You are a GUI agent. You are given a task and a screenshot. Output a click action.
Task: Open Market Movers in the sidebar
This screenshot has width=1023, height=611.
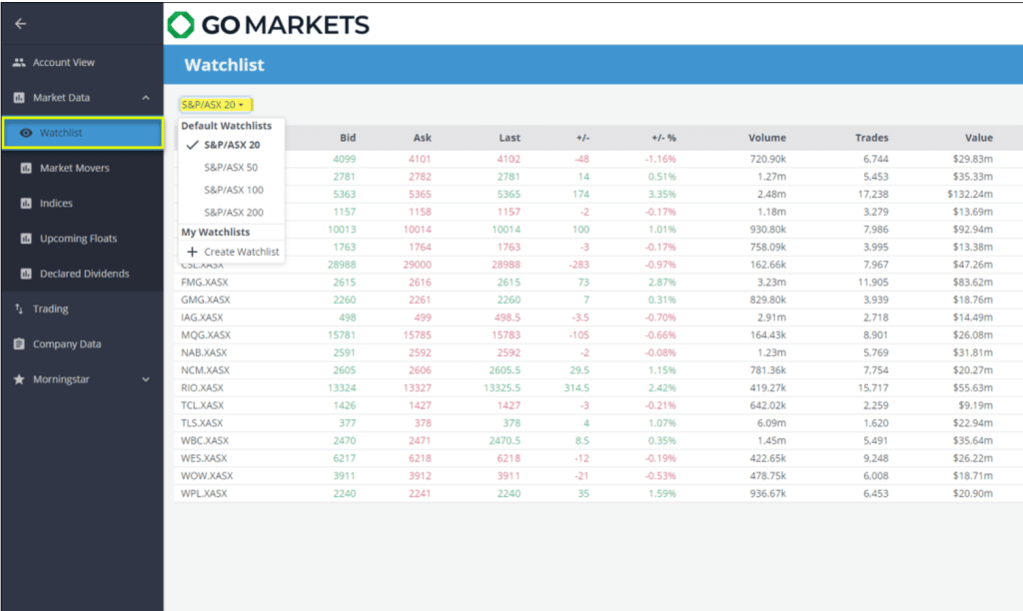(82, 169)
